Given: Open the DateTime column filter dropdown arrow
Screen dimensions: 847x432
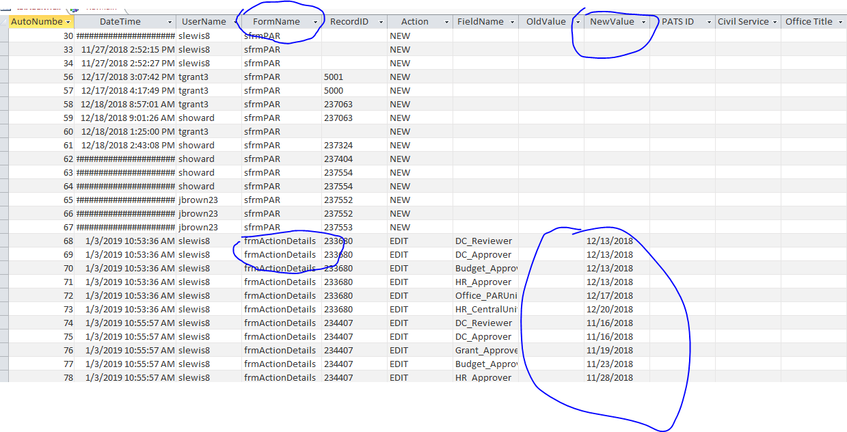Looking at the screenshot, I should [170, 22].
